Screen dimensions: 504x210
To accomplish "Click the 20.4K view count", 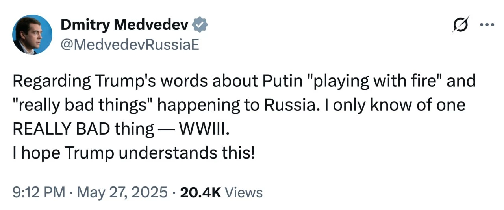I will click(200, 193).
